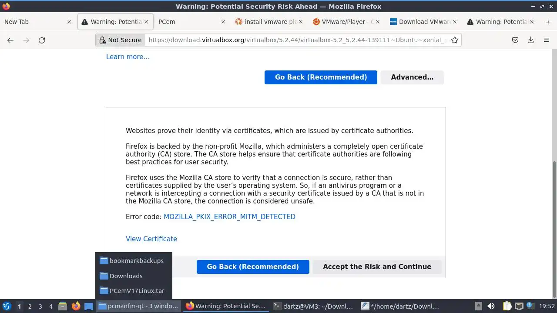This screenshot has width=557, height=313.
Task: Click the show desktop panel icon
Action: coord(89,306)
